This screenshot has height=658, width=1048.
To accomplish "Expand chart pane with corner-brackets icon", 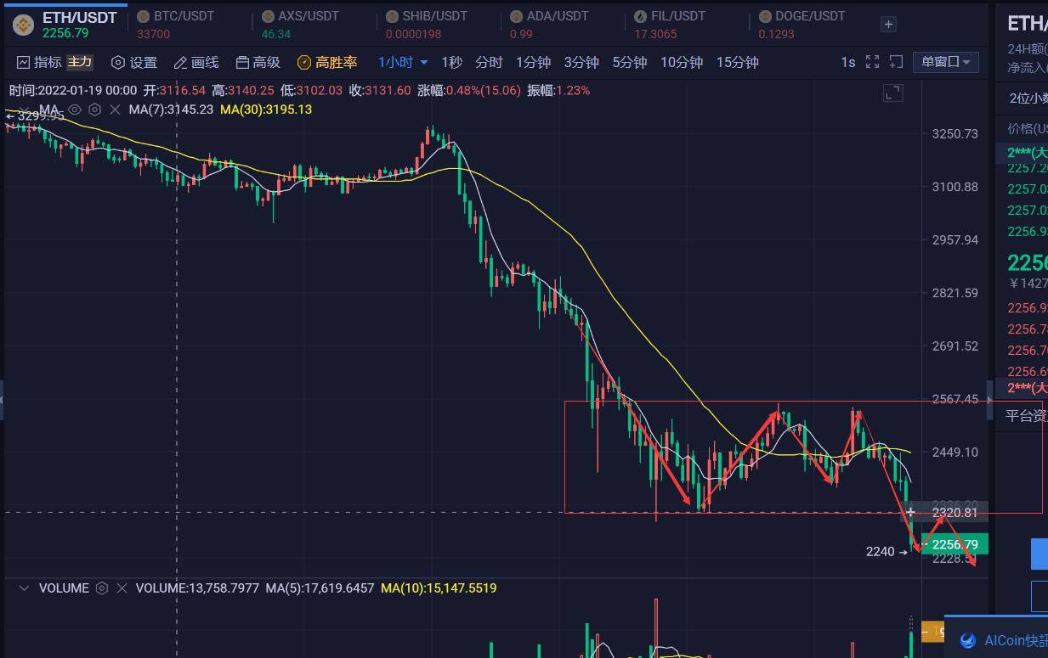I will point(892,93).
